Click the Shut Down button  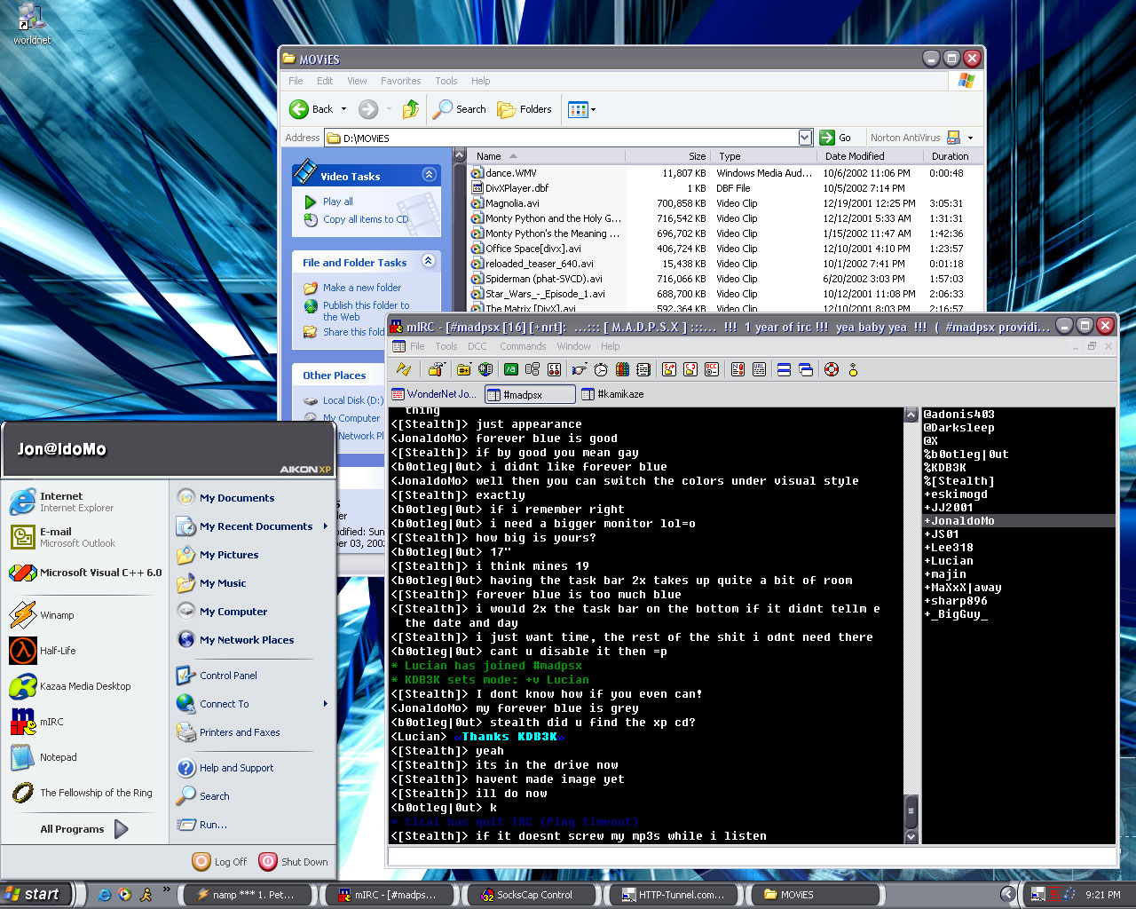pos(294,861)
